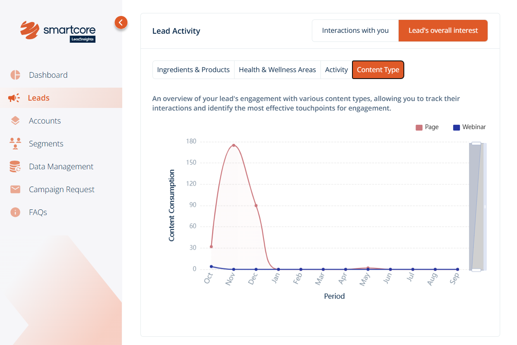Click the FAQs info icon
The image size is (517, 345).
point(16,212)
